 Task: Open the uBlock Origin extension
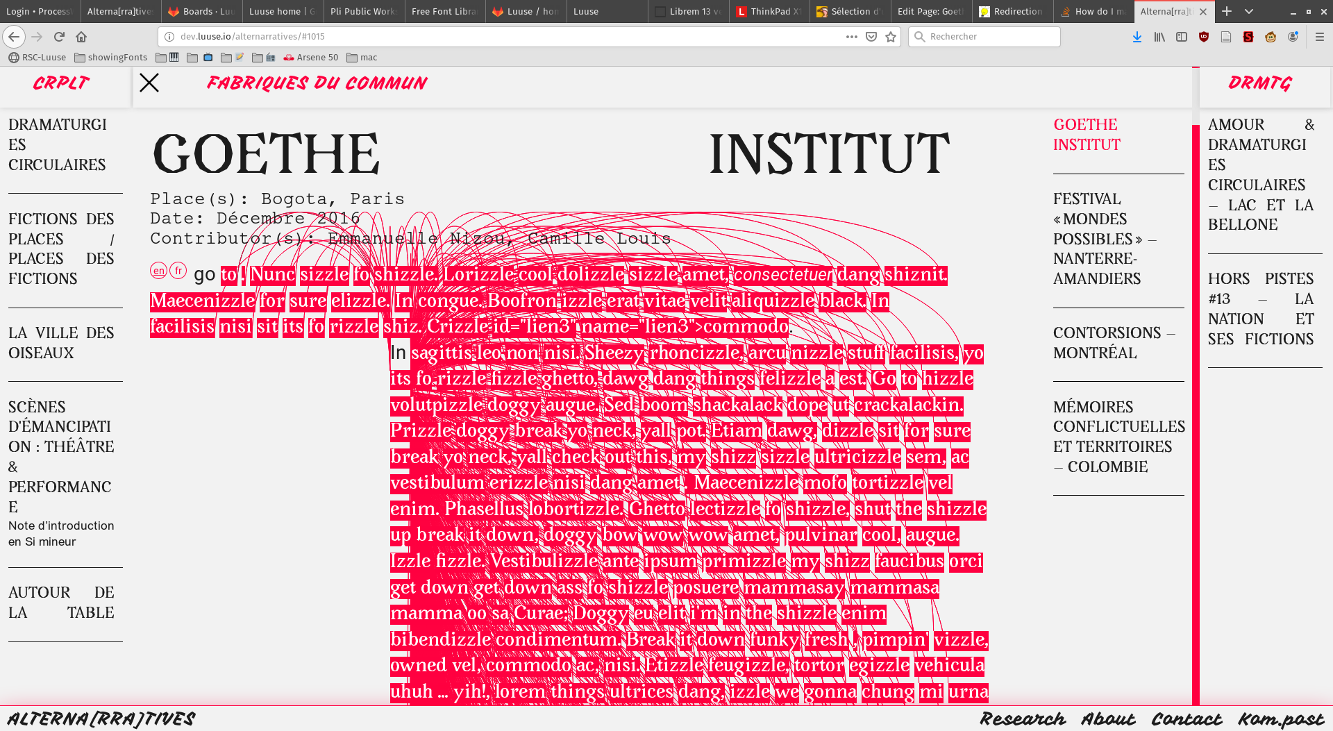[x=1204, y=37]
